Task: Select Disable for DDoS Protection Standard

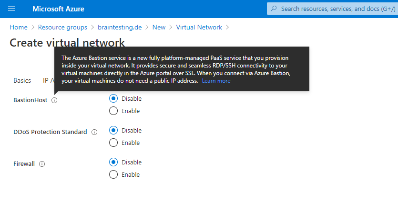Action: (113, 130)
